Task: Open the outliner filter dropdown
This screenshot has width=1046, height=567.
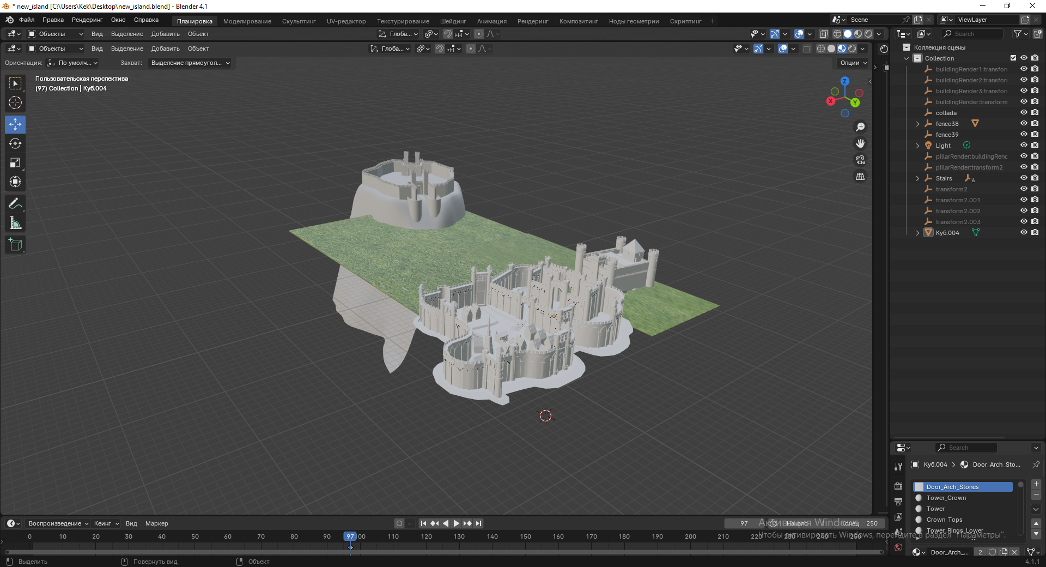Action: pyautogui.click(x=1020, y=34)
